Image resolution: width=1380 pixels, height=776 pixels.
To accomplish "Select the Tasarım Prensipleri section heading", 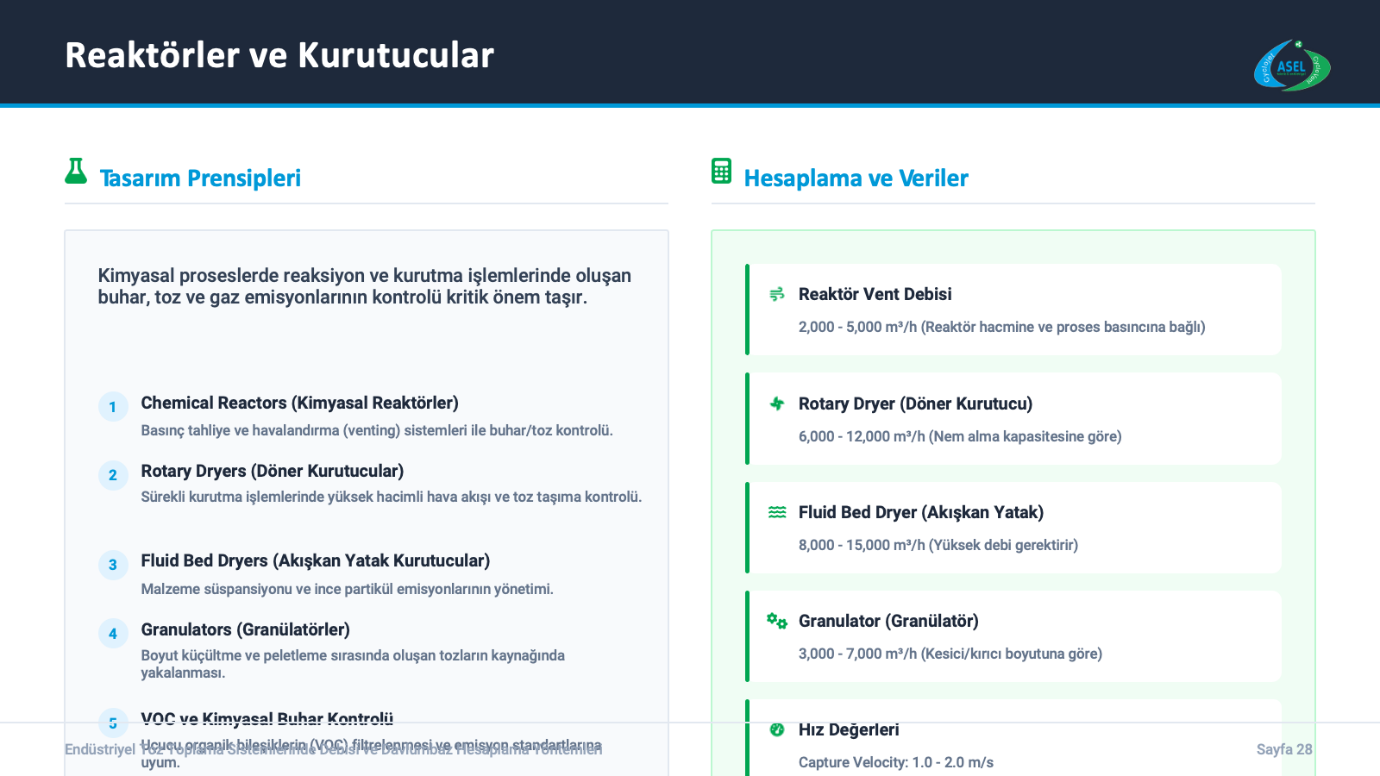I will coord(200,178).
